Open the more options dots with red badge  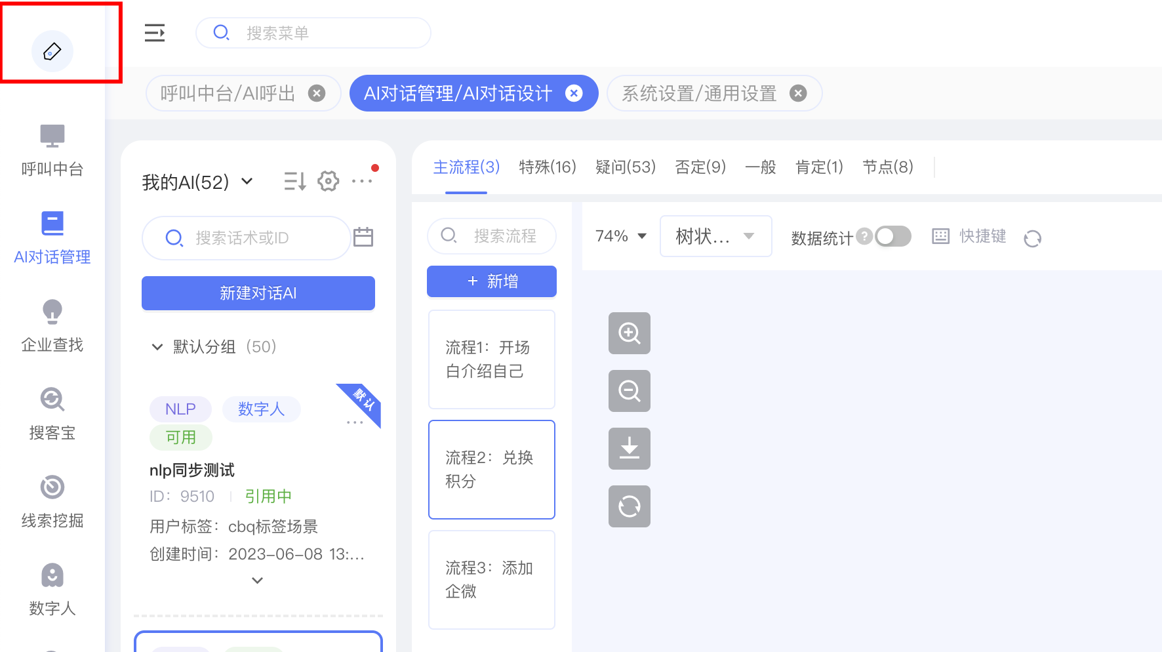click(x=363, y=180)
